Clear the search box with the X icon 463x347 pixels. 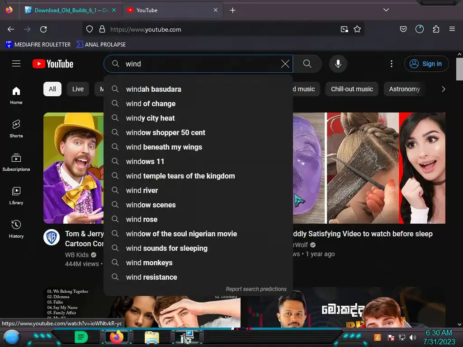tap(285, 64)
